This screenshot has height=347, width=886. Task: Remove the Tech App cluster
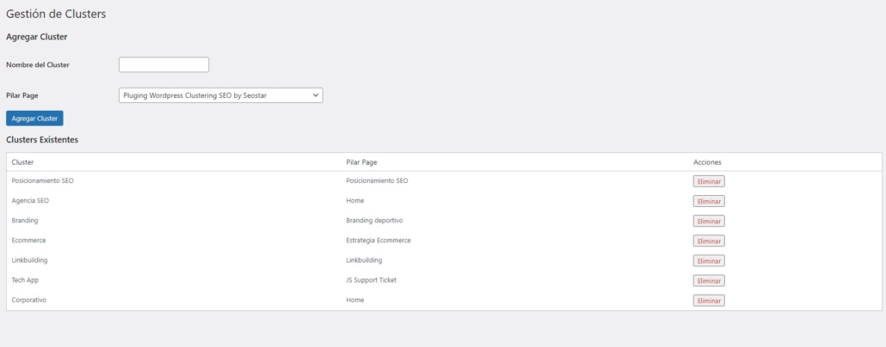[x=709, y=280]
